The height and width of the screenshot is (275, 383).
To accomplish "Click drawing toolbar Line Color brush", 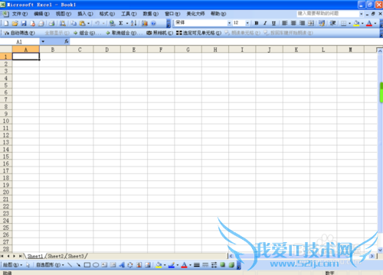I will 172,265.
